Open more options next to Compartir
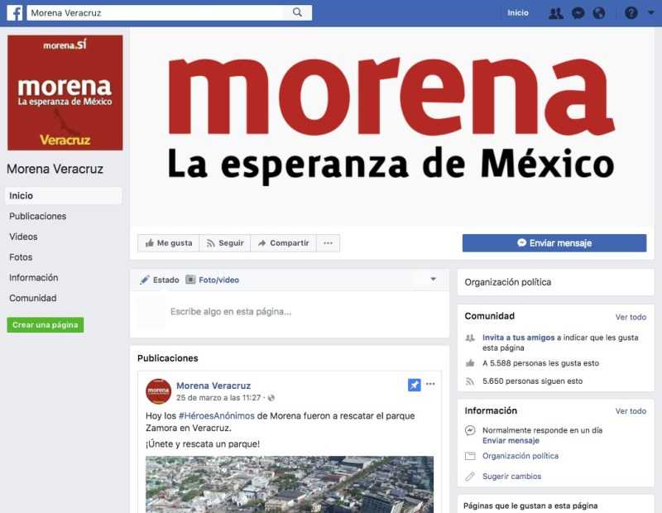 [328, 243]
